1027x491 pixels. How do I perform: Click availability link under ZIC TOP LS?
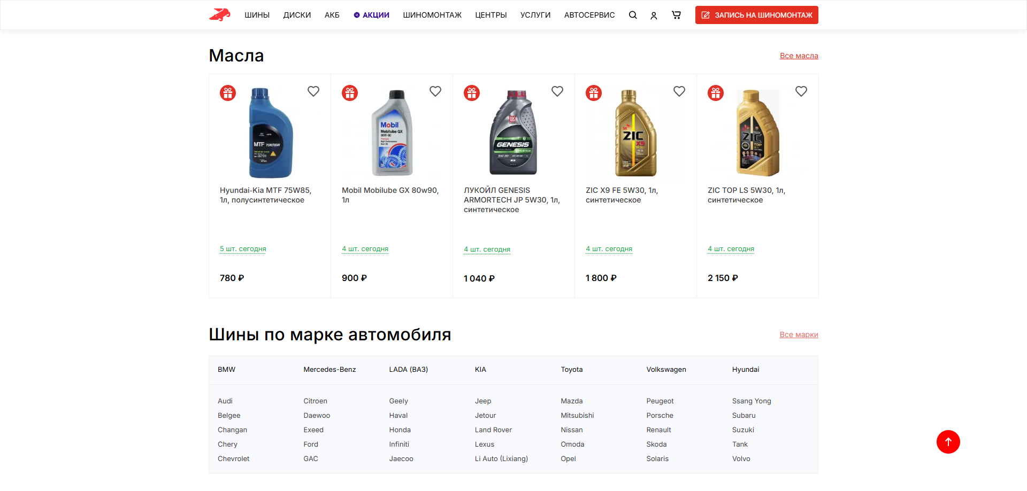coord(731,249)
